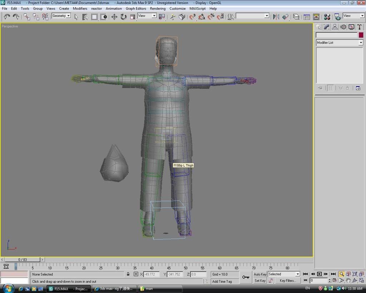Open the Utilities hammer panel
Image resolution: width=366 pixels, height=293 pixels.
tap(360, 27)
